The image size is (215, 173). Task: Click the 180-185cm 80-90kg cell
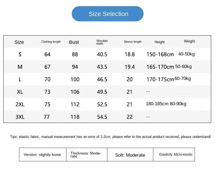166,104
